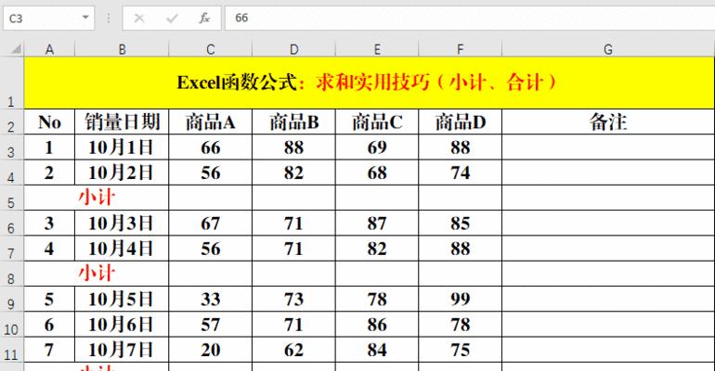
Task: Select 商品B value 82 for 10月2日
Action: tap(293, 173)
